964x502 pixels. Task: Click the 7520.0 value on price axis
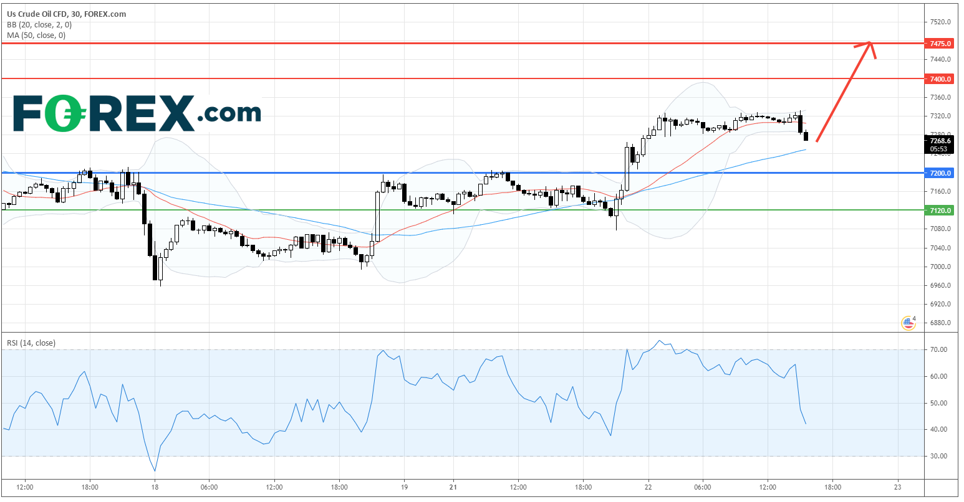[940, 22]
